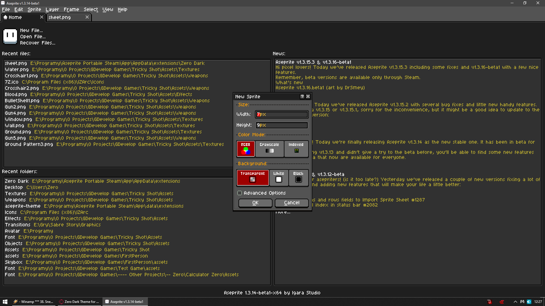Open the Layer menu
Viewport: 545px width, 306px height.
tap(52, 9)
